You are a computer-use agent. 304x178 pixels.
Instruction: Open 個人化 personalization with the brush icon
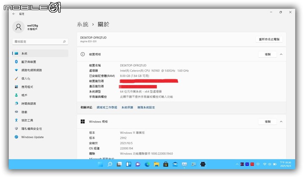40,78
